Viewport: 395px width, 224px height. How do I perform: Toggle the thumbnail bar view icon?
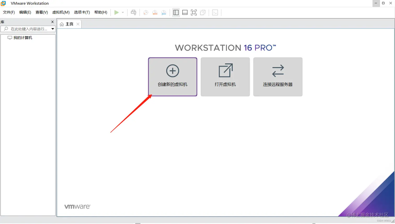pos(185,13)
